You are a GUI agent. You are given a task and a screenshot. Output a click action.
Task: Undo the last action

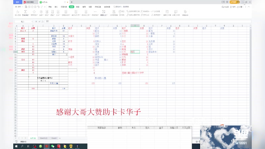(38, 7)
